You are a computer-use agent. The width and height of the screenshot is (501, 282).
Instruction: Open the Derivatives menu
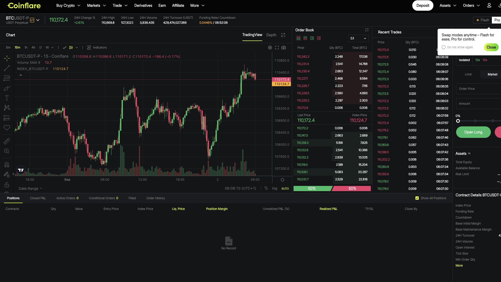click(143, 5)
